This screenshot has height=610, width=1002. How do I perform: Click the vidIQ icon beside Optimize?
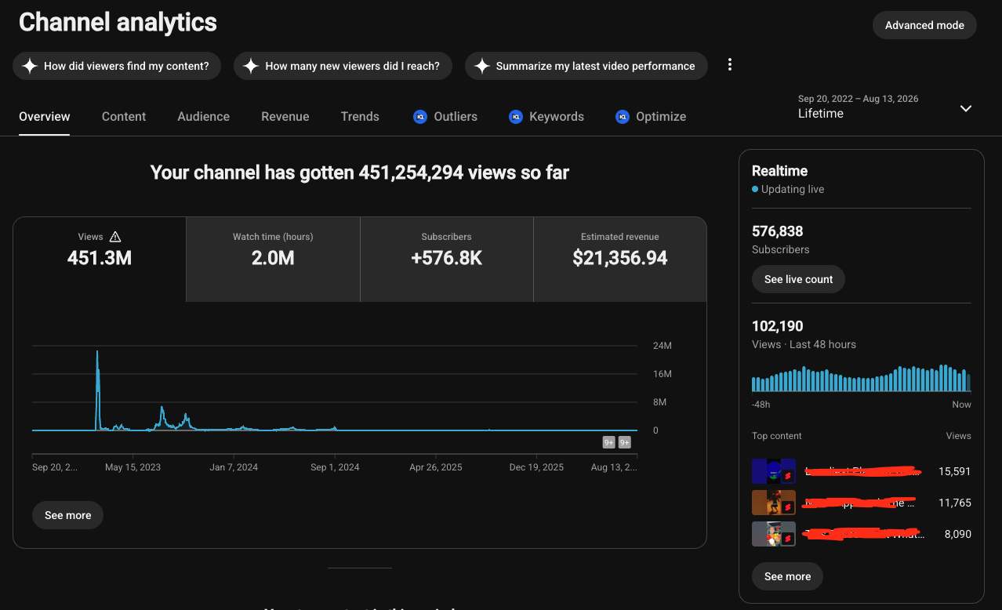622,116
